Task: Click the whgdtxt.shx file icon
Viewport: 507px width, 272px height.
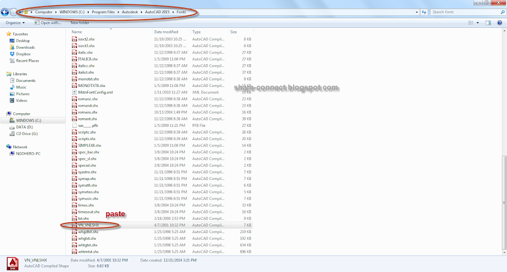Action: coord(75,232)
